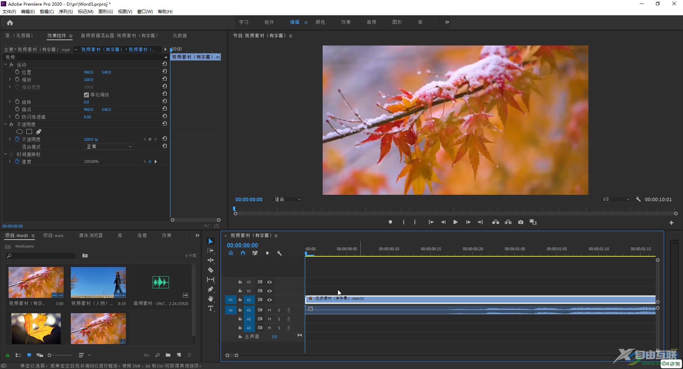Select the Ripple Edit tool
The image size is (683, 369).
click(x=211, y=260)
